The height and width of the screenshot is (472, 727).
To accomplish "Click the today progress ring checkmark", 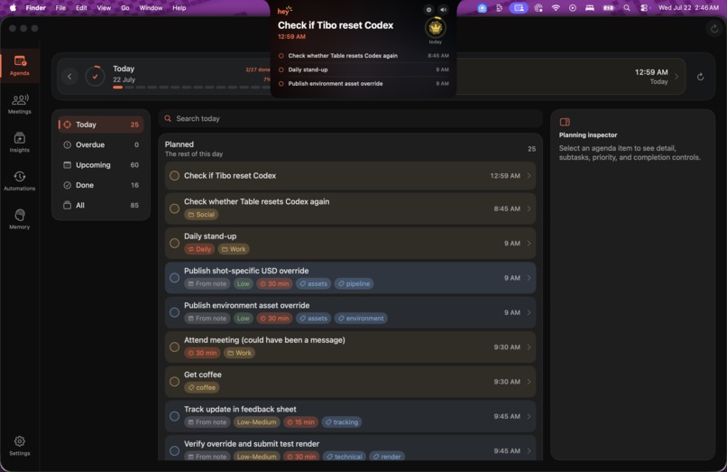I will (95, 76).
